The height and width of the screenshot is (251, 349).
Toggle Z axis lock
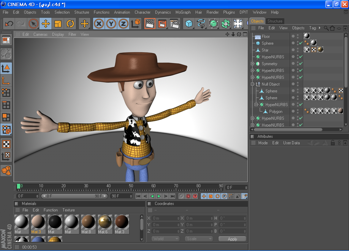pyautogui.click(x=123, y=24)
